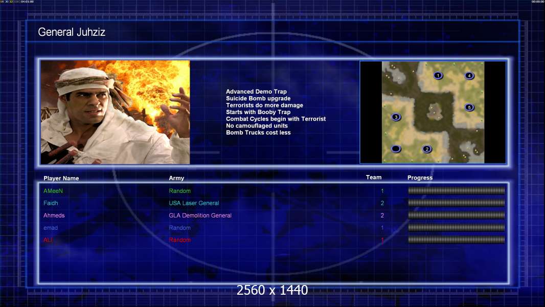Click 'Starts with Booby Trap' text
The height and width of the screenshot is (307, 545).
pyautogui.click(x=258, y=112)
